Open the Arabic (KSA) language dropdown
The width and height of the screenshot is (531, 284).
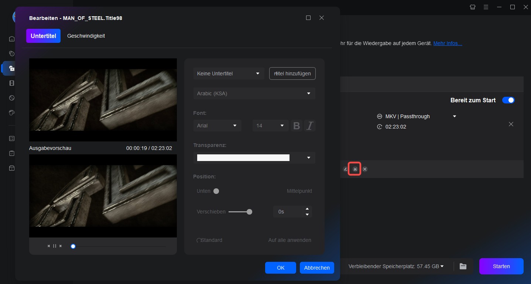point(254,93)
